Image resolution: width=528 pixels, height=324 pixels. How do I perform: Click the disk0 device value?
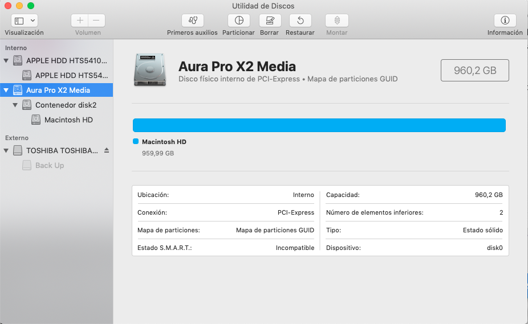[x=495, y=248]
